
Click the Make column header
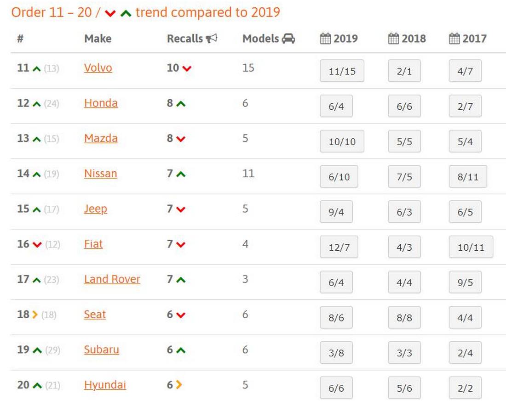[98, 39]
